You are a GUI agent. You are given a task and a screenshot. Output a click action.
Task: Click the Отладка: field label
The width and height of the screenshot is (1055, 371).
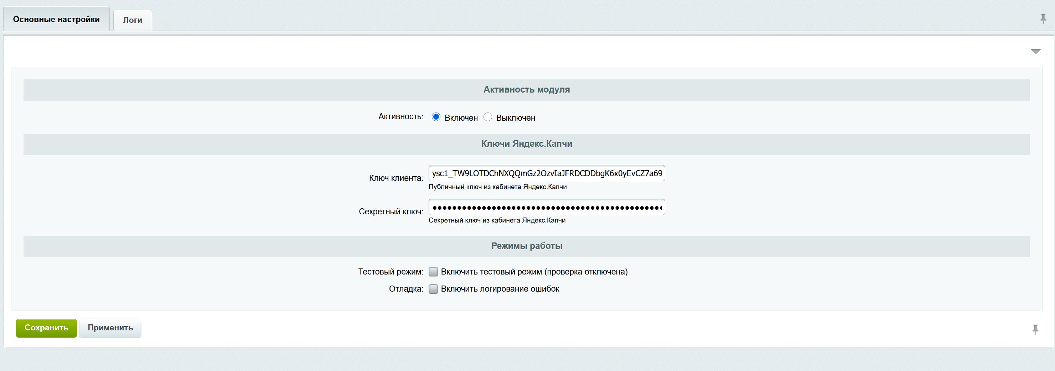coord(406,289)
